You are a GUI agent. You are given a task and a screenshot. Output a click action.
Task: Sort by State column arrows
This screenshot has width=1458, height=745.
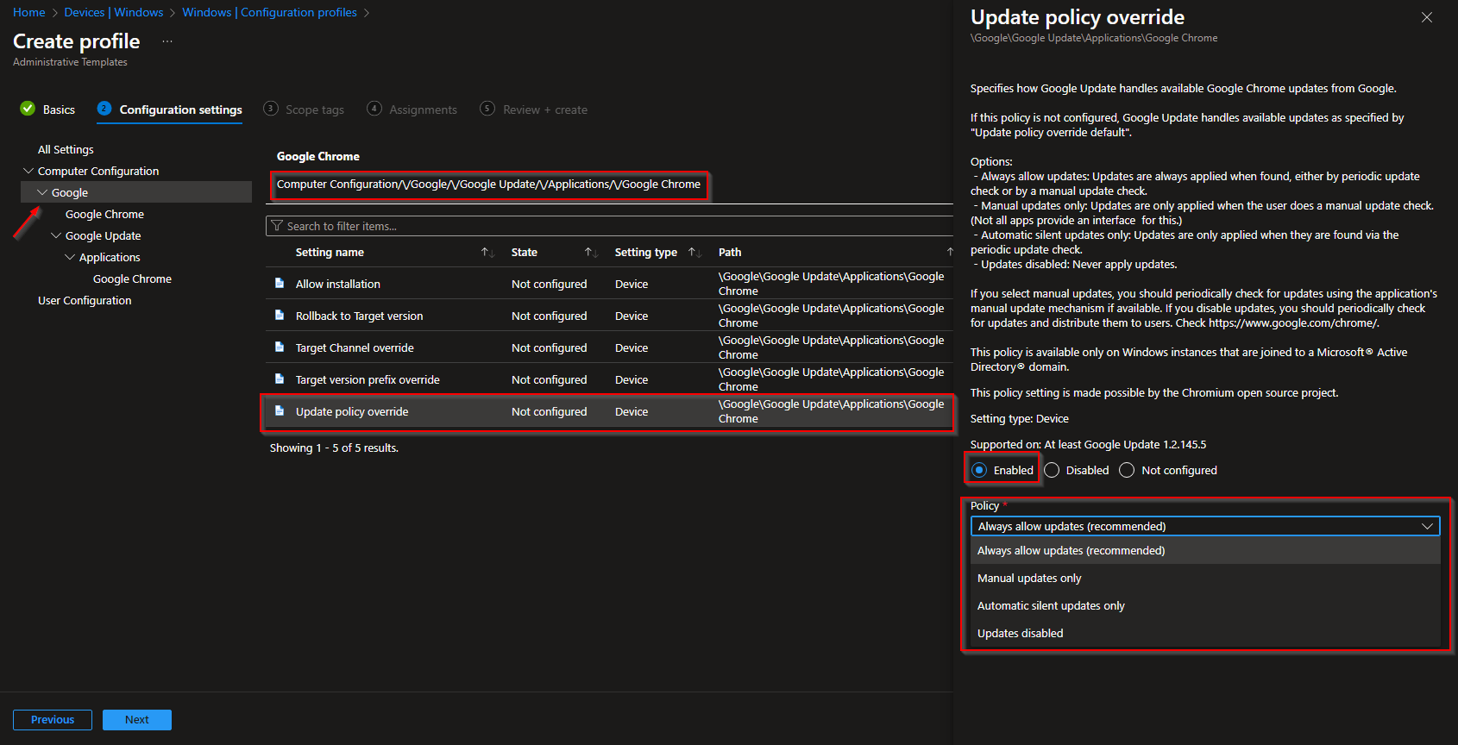tap(591, 252)
